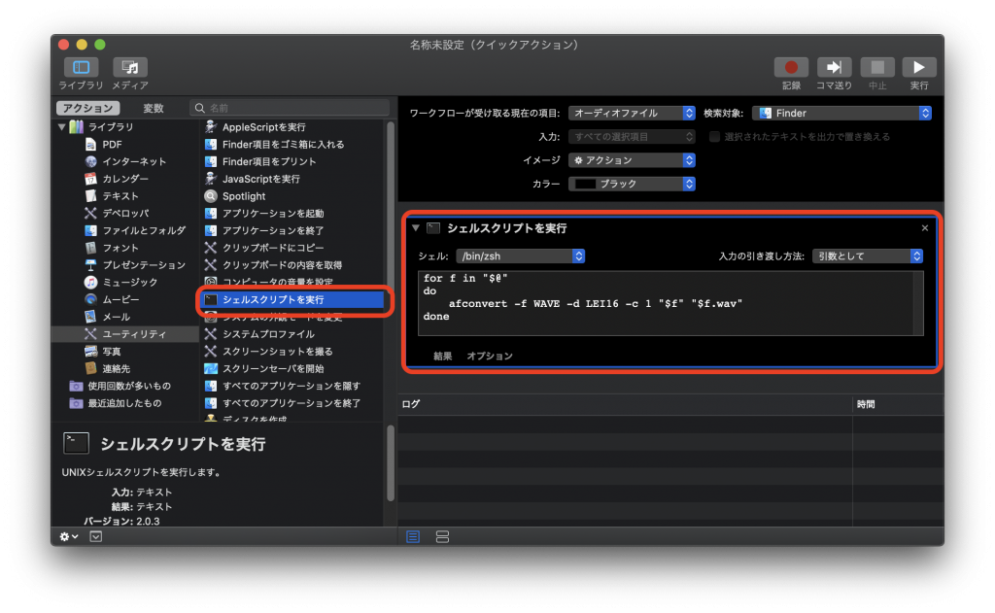Collapse the シェルスクリプトを実行 disclosure triangle
This screenshot has height=613, width=995.
pyautogui.click(x=416, y=227)
